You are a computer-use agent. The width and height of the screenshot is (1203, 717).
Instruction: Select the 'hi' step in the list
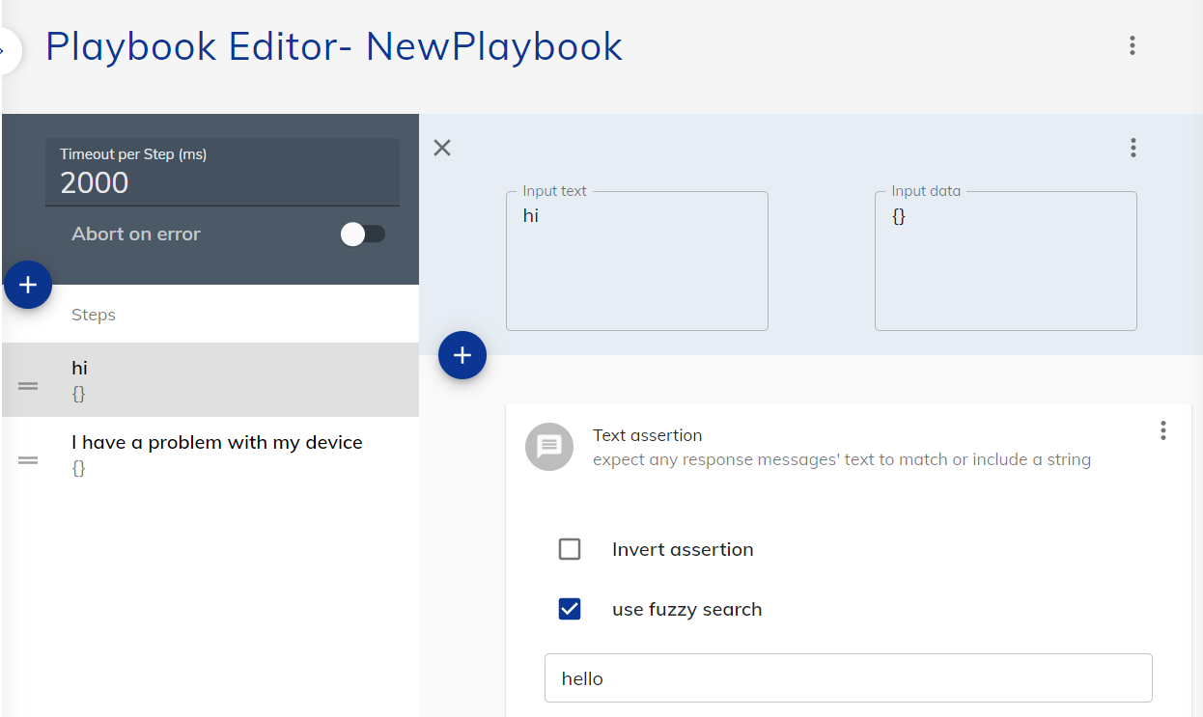(210, 380)
